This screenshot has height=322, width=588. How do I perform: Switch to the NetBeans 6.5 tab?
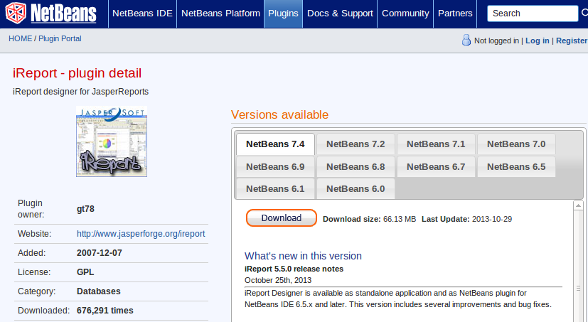tap(516, 167)
